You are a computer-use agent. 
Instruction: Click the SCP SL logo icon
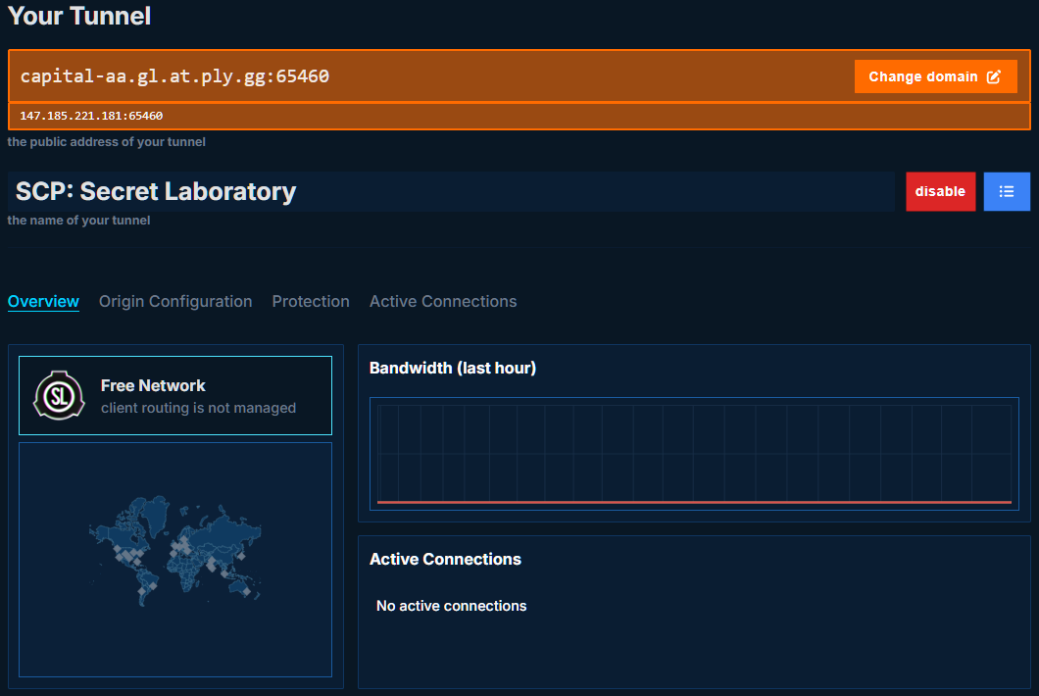click(59, 396)
